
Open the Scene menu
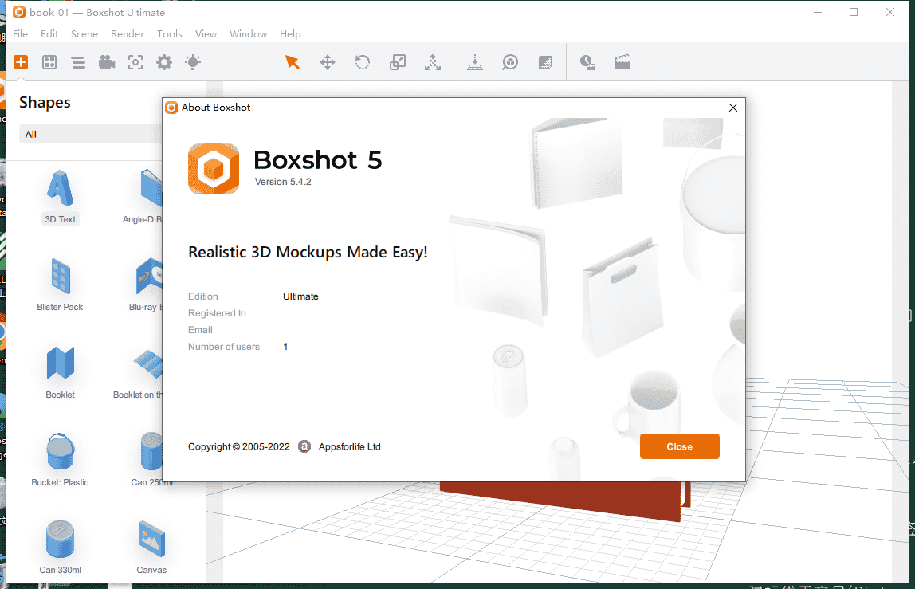coord(84,33)
